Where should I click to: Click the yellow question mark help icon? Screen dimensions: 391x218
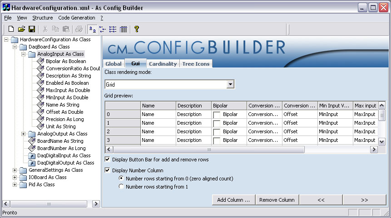pyautogui.click(x=136, y=29)
